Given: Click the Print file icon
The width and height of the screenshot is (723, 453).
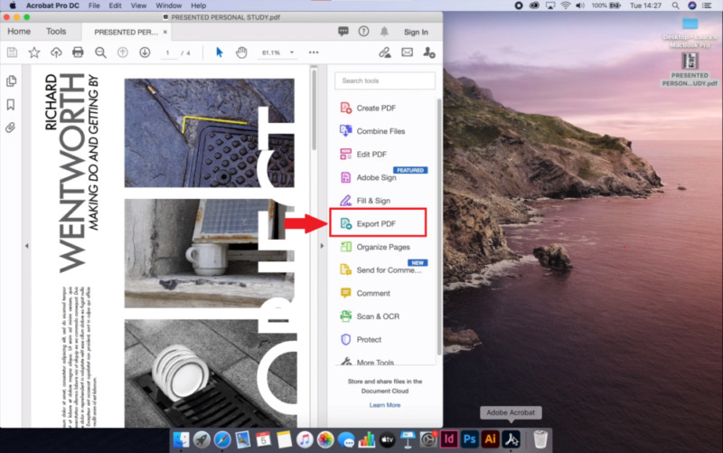Looking at the screenshot, I should (78, 52).
